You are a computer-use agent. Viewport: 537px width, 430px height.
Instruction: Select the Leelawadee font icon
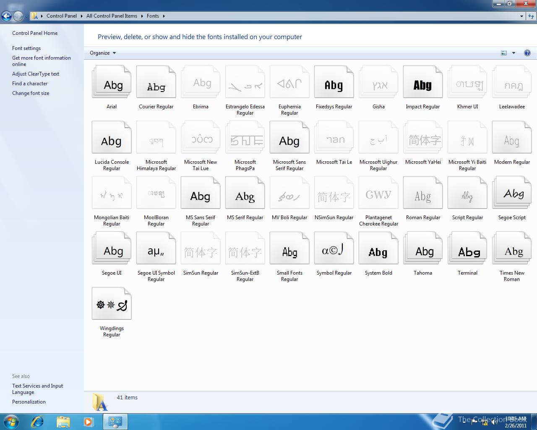tap(512, 82)
